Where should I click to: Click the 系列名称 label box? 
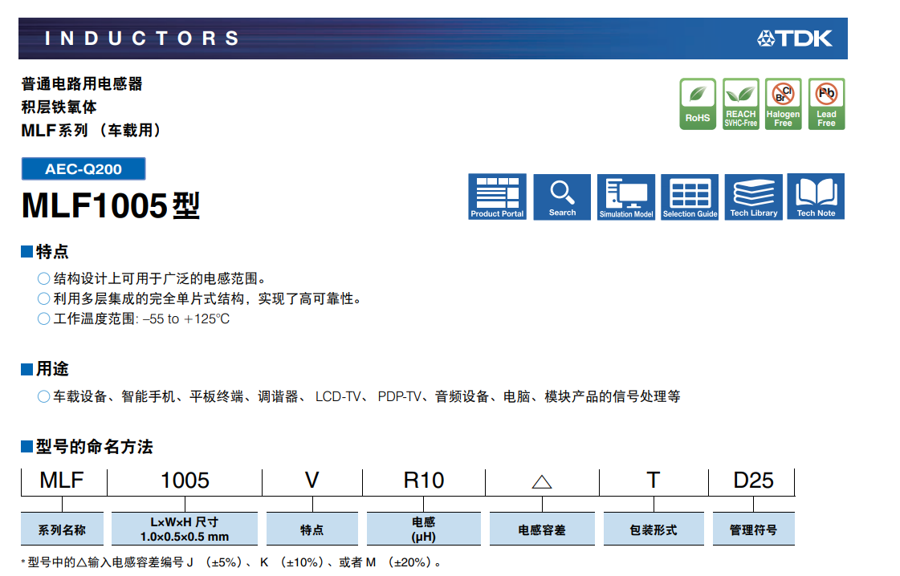[x=62, y=529]
